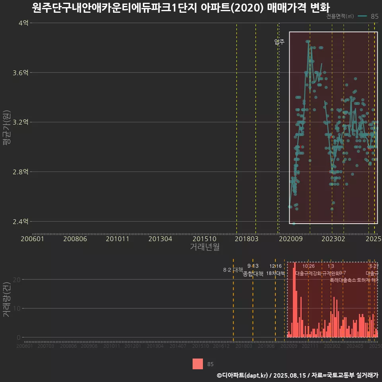382x382 pixels.
Task: Click the 6·27 policy date label
Action: coord(374,266)
